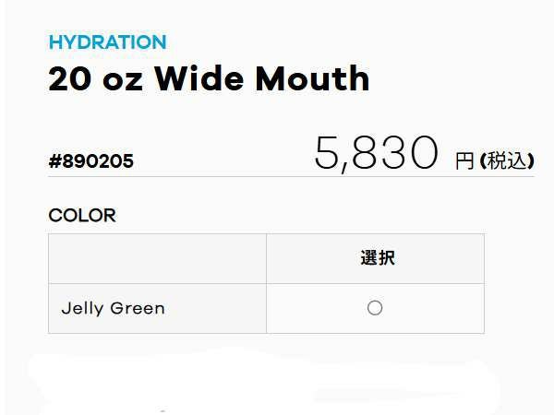554x415 pixels.
Task: Click the word "Green" in the color row
Action: point(138,308)
